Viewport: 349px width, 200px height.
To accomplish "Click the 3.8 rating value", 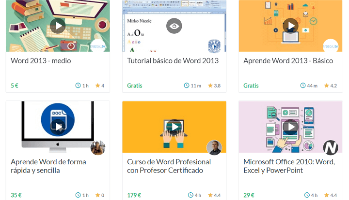I will tap(217, 86).
